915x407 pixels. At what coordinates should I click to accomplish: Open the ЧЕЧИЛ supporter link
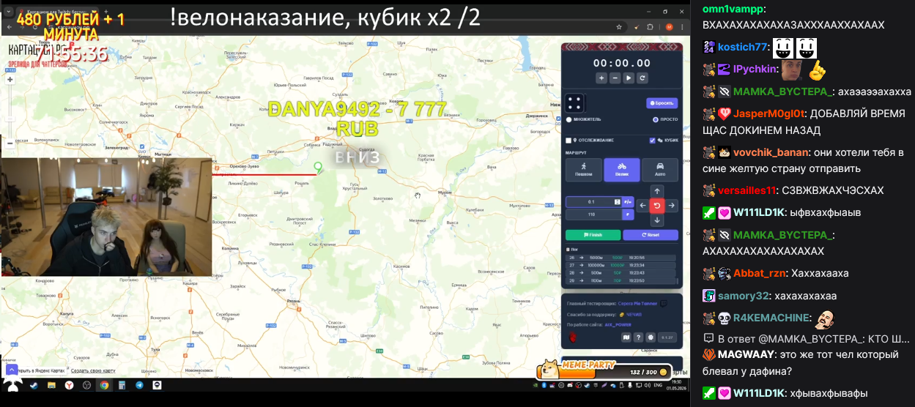(634, 314)
